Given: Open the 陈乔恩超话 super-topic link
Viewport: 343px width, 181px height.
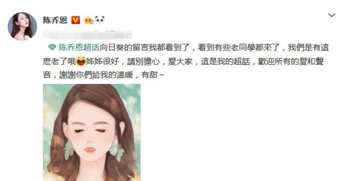Looking at the screenshot, I should [79, 47].
